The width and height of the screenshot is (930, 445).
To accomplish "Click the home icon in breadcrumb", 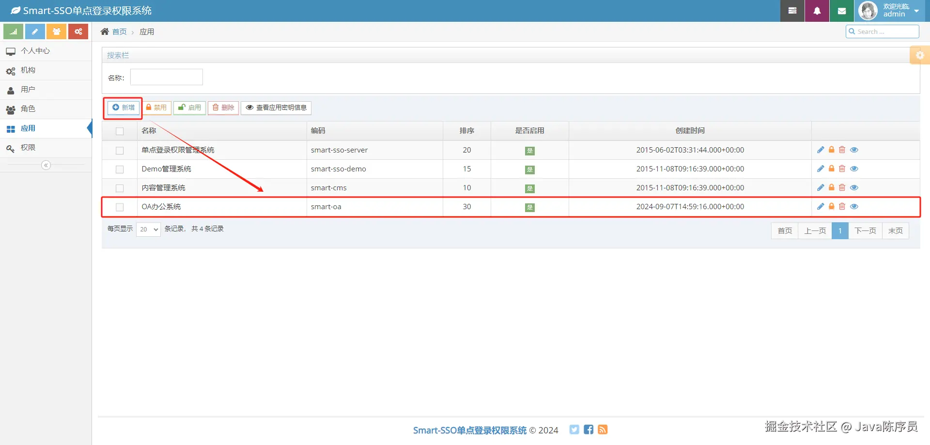I will 105,31.
